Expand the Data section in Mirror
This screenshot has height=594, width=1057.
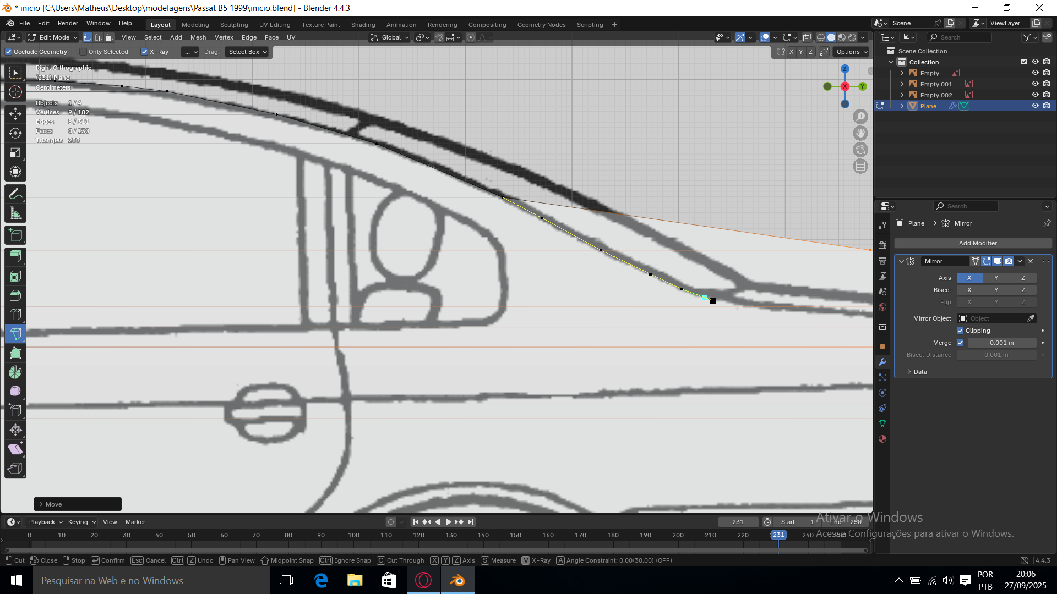[x=920, y=372]
